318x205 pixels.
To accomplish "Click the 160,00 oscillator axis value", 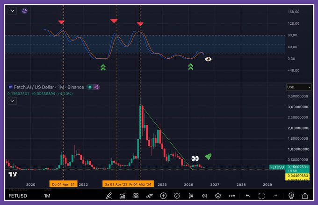I will click(x=294, y=12).
